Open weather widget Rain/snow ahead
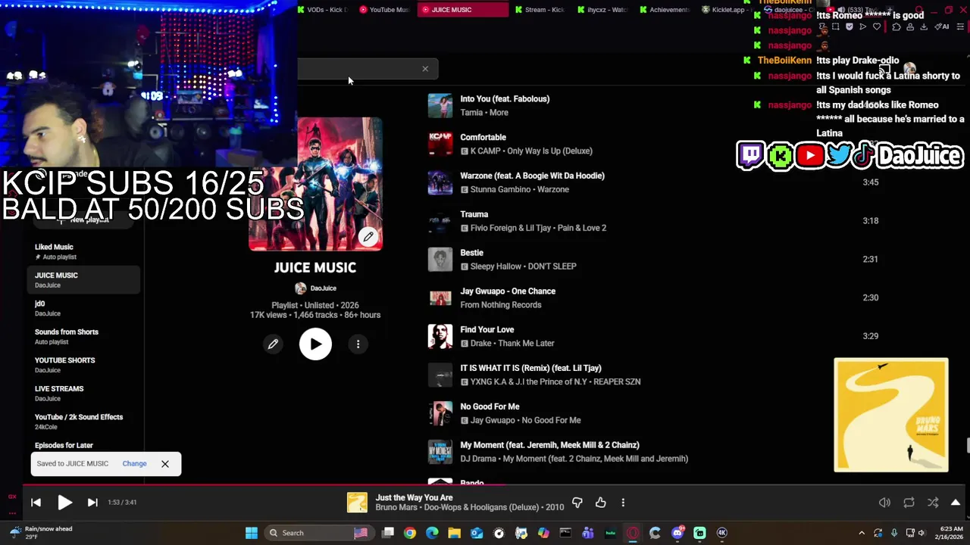 tap(39, 533)
